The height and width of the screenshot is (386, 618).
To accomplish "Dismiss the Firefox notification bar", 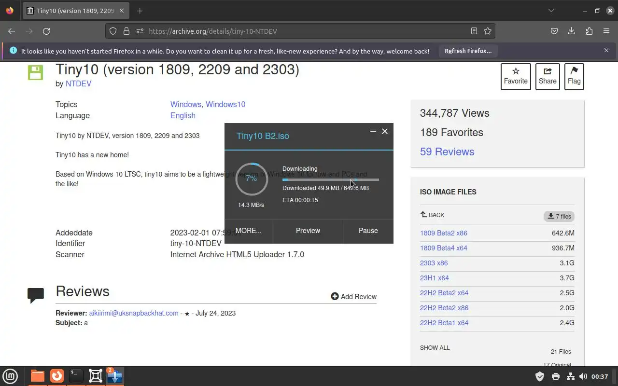I will pyautogui.click(x=606, y=50).
